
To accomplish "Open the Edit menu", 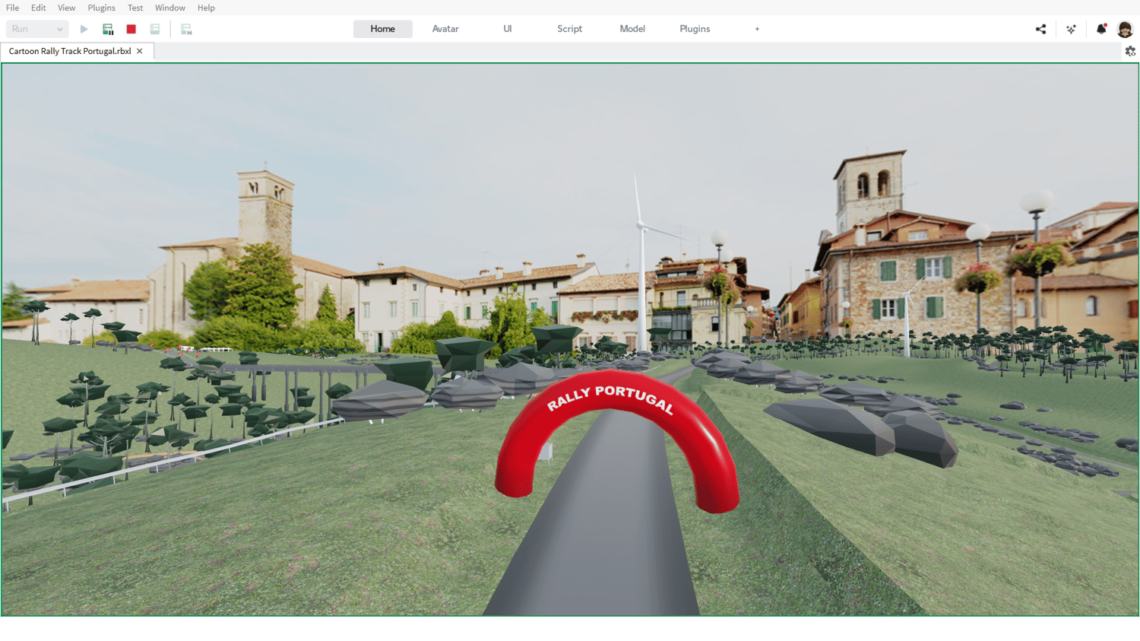I will [39, 8].
